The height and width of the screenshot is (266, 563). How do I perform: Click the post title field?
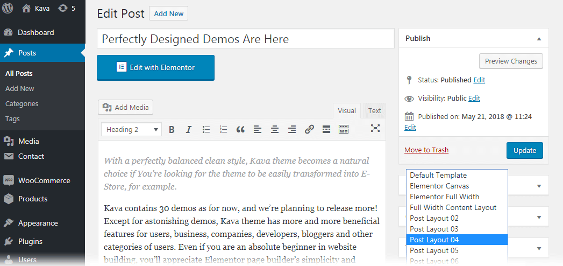[x=246, y=39]
